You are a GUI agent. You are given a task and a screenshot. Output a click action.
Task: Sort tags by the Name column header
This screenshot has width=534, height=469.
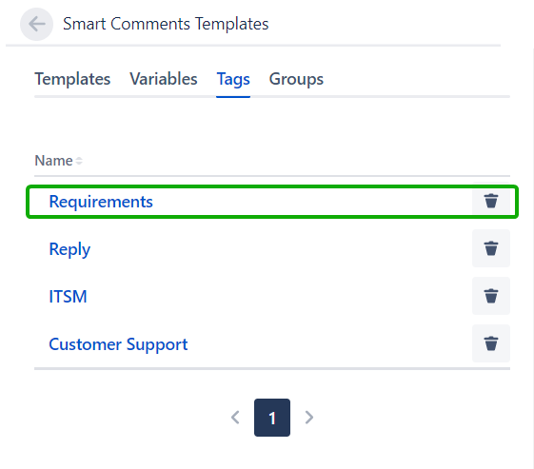click(x=54, y=161)
